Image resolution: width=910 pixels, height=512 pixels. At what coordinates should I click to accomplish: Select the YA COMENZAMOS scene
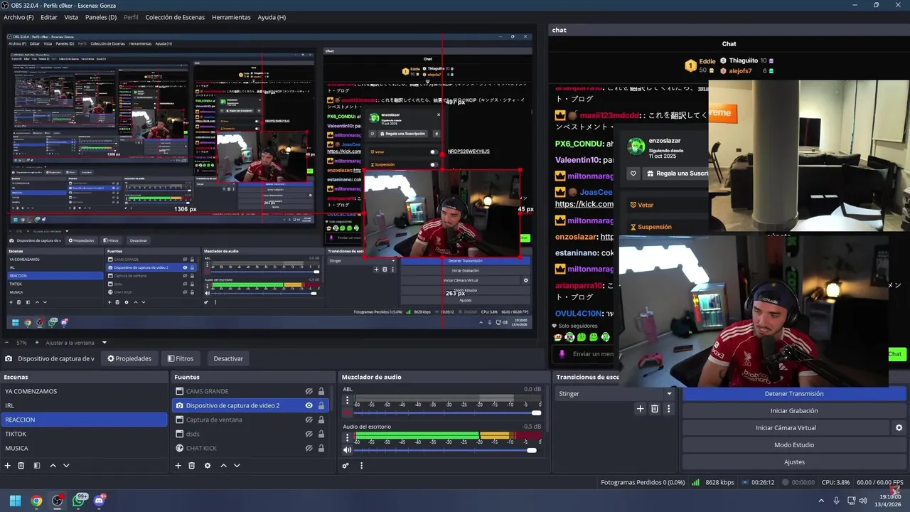coord(84,391)
